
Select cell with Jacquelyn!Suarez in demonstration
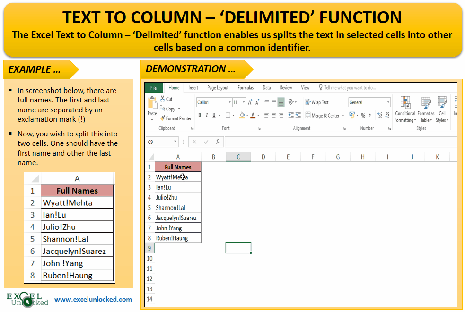[178, 218]
